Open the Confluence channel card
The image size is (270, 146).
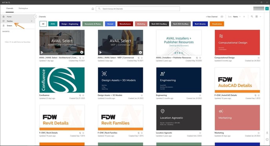[x=62, y=80]
